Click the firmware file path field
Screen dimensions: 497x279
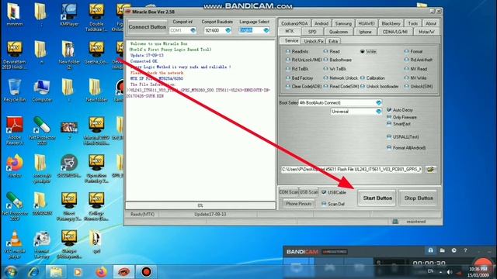pos(352,169)
